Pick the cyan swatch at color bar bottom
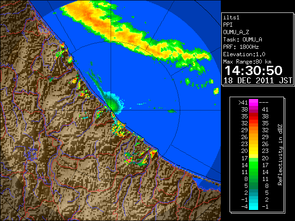 254,207
